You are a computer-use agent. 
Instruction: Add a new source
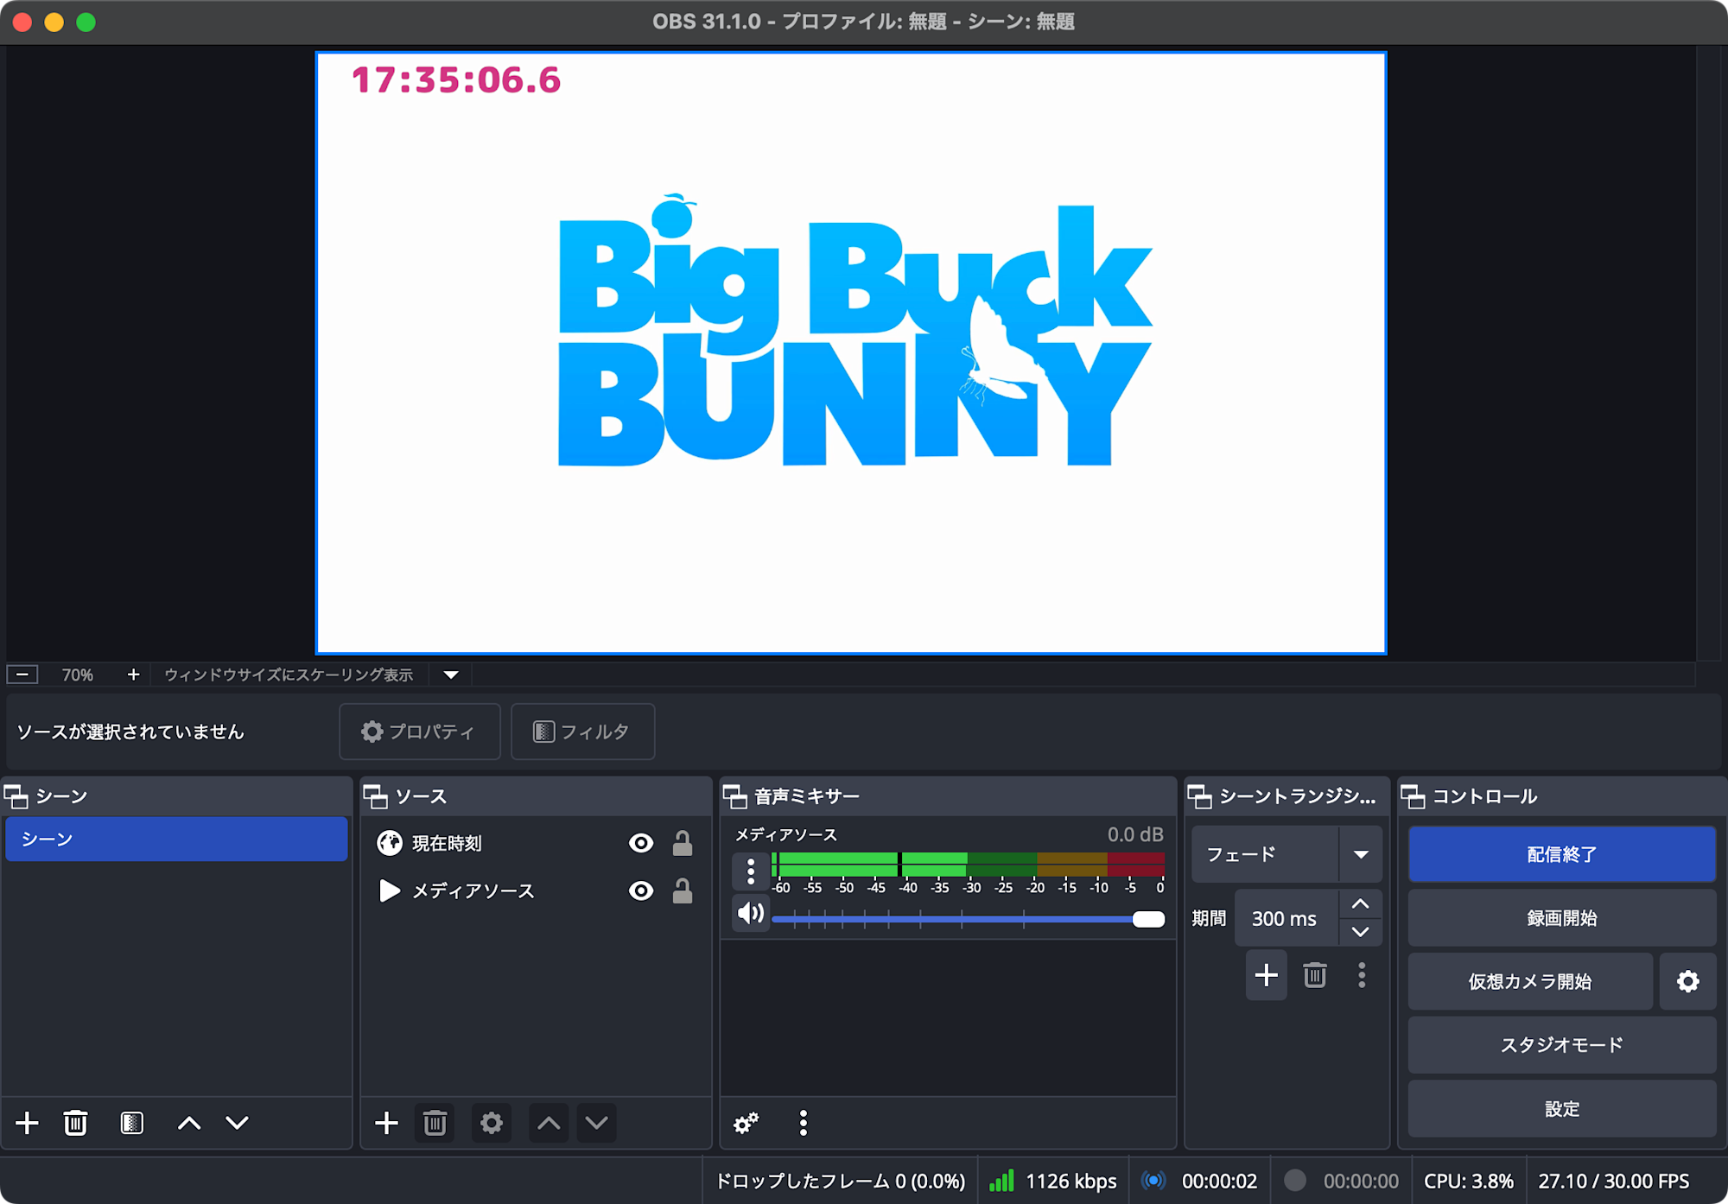tap(387, 1123)
